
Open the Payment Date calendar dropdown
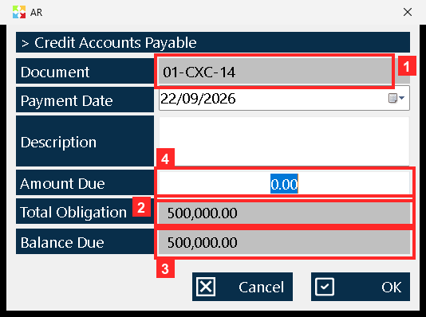[396, 98]
